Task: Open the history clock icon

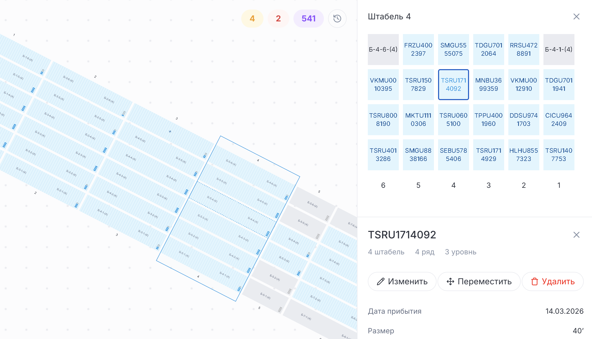Action: [337, 19]
